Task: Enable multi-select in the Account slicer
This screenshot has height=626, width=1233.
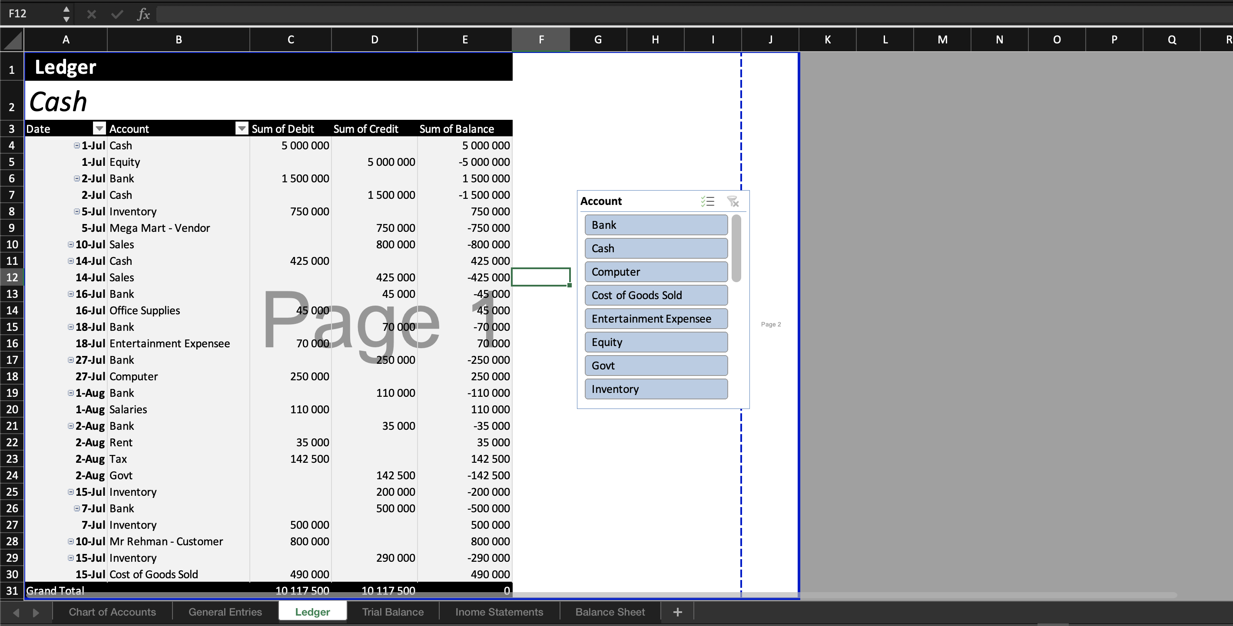Action: click(707, 201)
